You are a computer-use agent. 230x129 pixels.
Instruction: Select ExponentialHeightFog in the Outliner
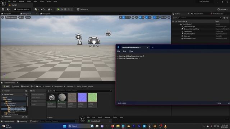[192, 29]
